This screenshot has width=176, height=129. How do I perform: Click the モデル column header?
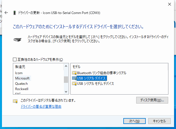click(77, 67)
